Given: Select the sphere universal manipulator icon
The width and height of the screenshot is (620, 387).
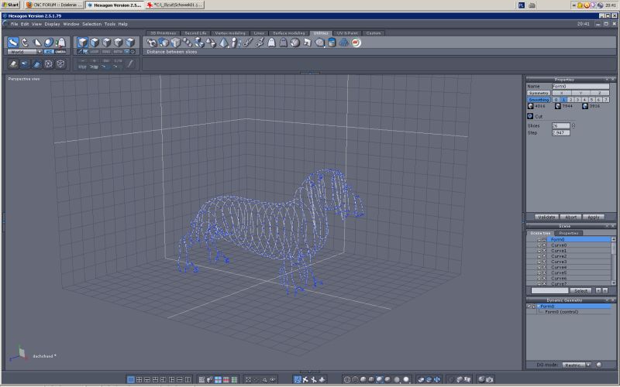Looking at the screenshot, I should [x=49, y=43].
